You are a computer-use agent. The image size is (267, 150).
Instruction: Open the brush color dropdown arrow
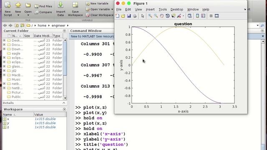(x=183, y=16)
